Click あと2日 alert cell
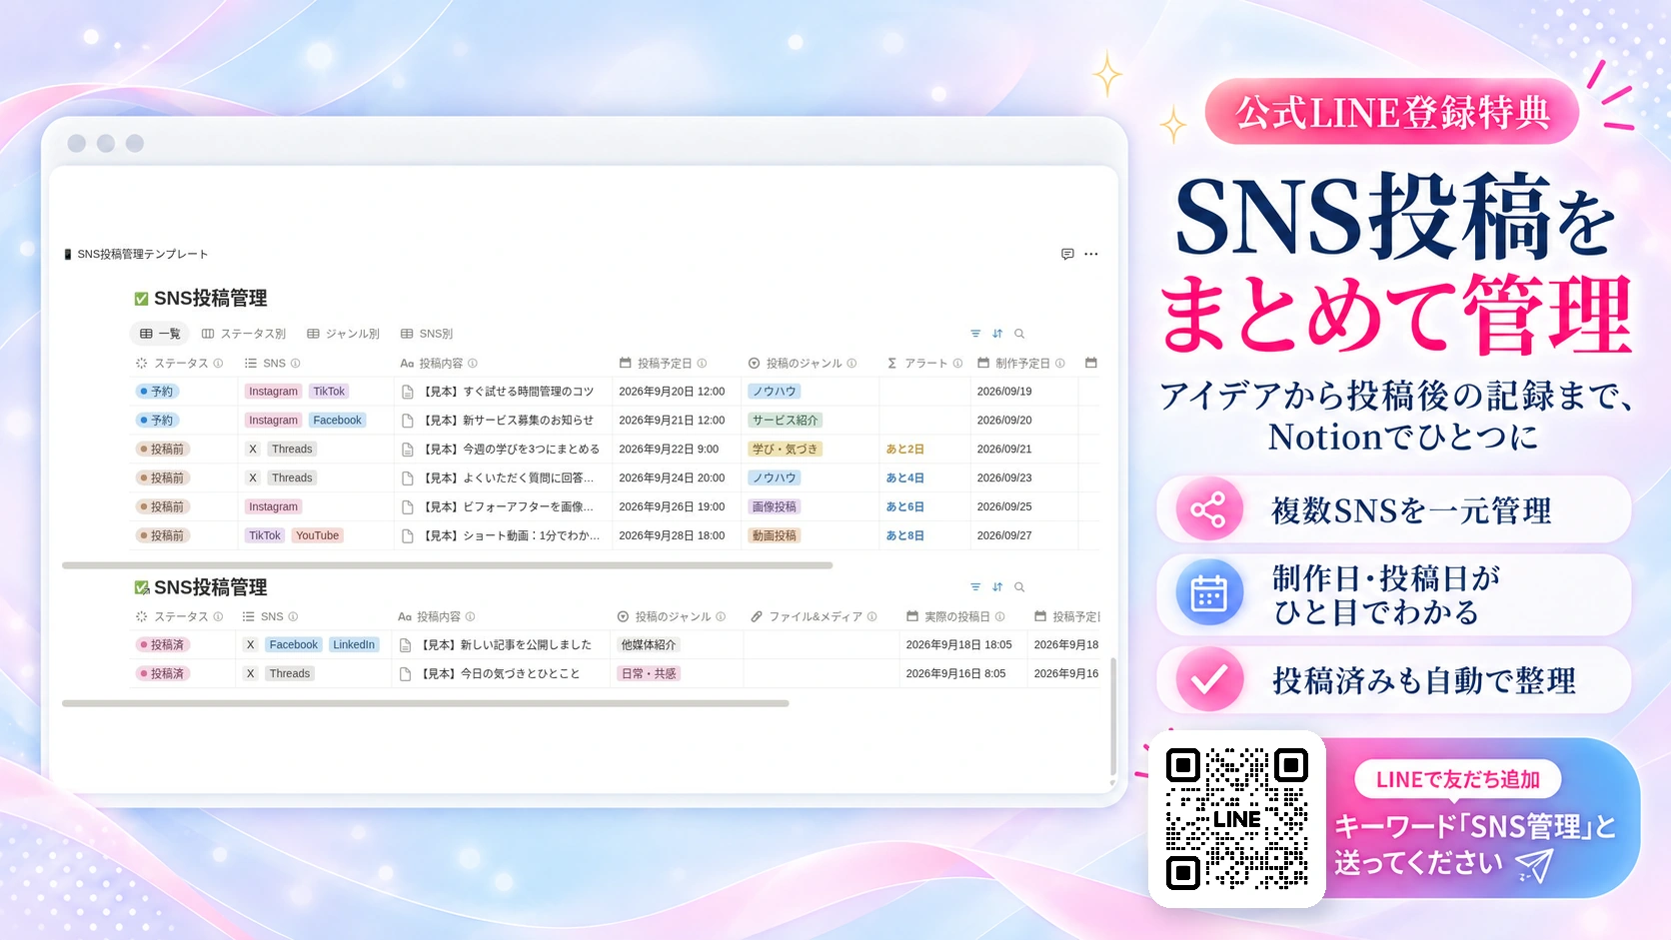The image size is (1671, 940). [905, 450]
